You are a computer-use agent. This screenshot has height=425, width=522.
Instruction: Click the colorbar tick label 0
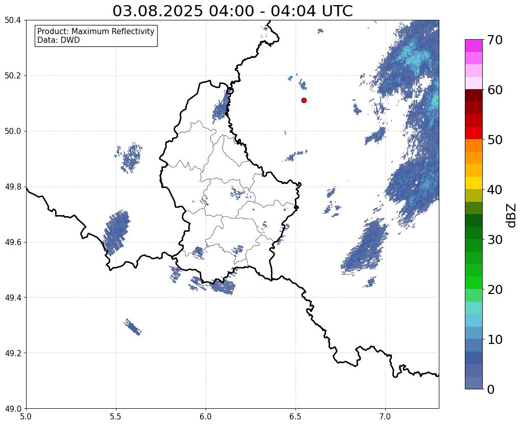click(x=491, y=389)
